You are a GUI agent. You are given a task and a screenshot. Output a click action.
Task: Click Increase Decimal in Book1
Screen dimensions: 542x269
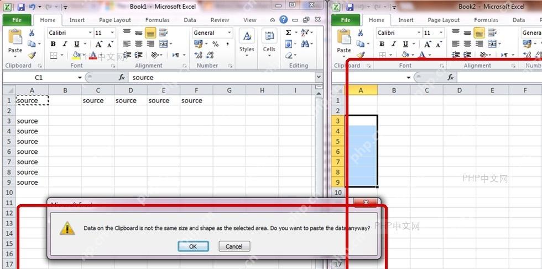(198, 55)
